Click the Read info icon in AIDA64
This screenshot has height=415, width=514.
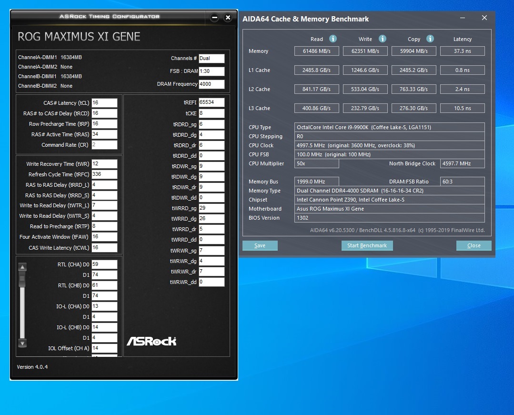[333, 39]
